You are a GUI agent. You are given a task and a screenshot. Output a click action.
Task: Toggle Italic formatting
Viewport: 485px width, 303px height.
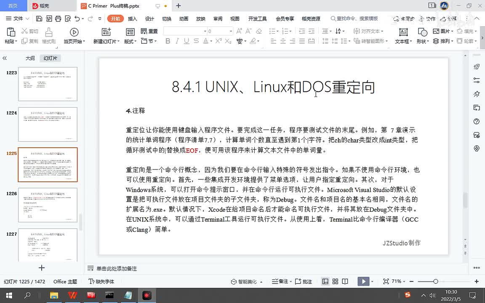[177, 41]
